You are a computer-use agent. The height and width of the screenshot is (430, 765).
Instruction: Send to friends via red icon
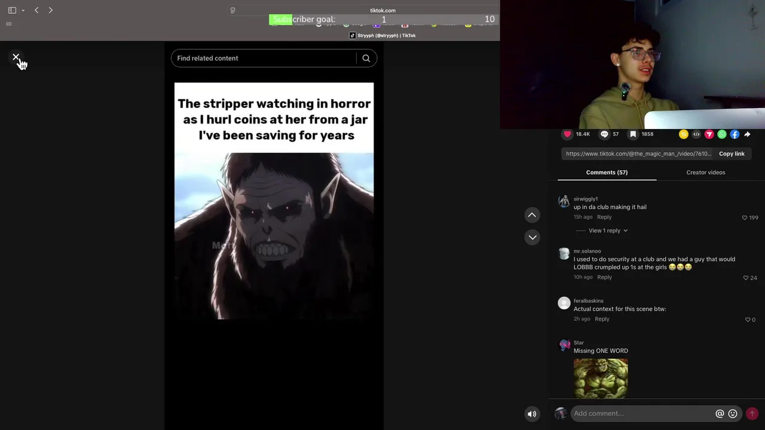click(709, 134)
